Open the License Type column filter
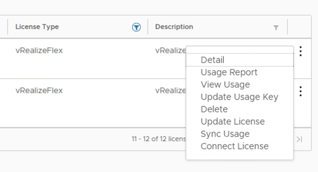 [136, 27]
